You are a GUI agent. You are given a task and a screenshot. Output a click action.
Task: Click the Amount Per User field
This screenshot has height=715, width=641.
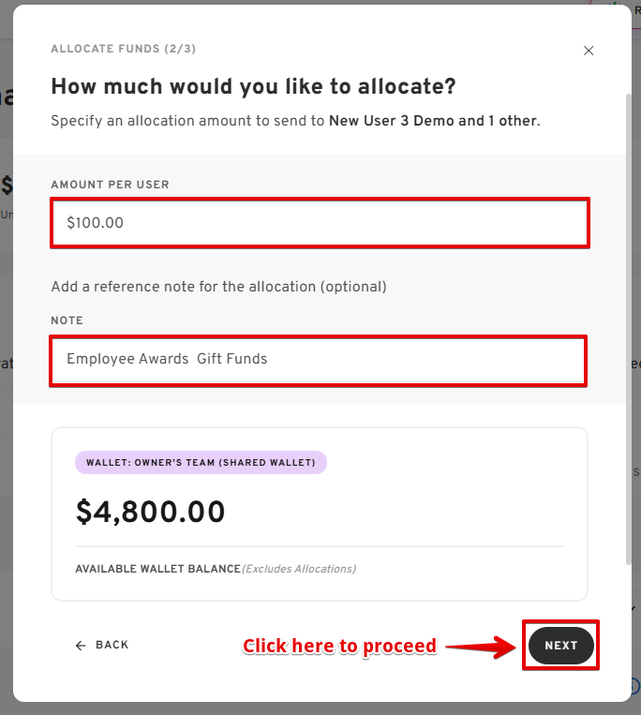pos(320,223)
